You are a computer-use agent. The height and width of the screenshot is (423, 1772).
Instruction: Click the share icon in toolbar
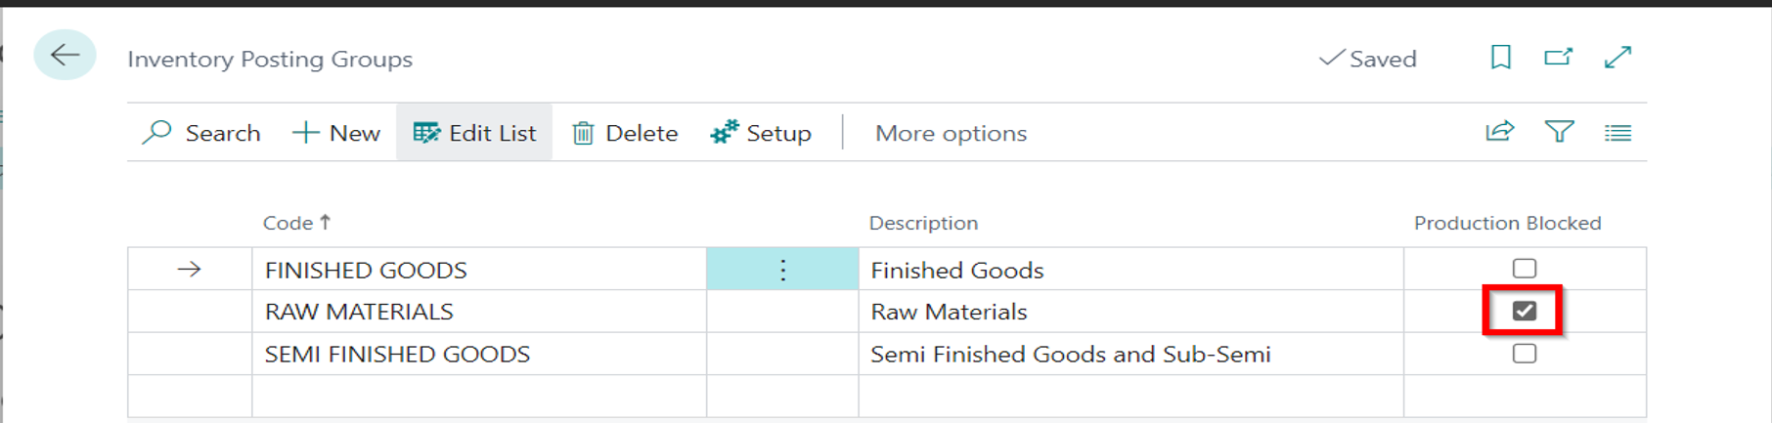[1499, 132]
